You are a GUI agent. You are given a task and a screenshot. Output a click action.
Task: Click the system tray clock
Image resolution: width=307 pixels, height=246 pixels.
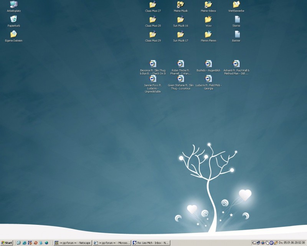pyautogui.click(x=292, y=243)
